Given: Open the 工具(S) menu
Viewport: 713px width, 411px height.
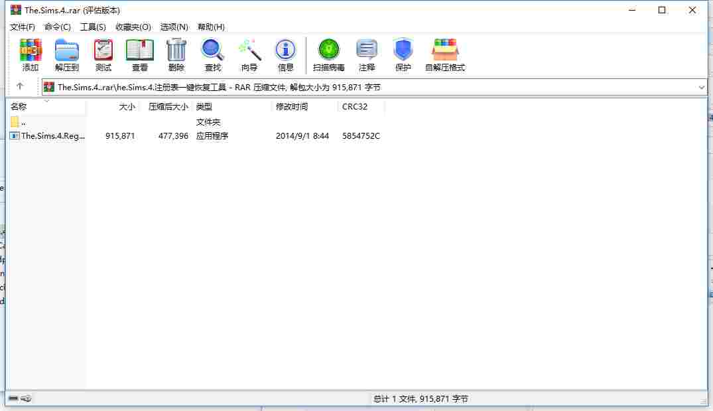Looking at the screenshot, I should pyautogui.click(x=93, y=27).
